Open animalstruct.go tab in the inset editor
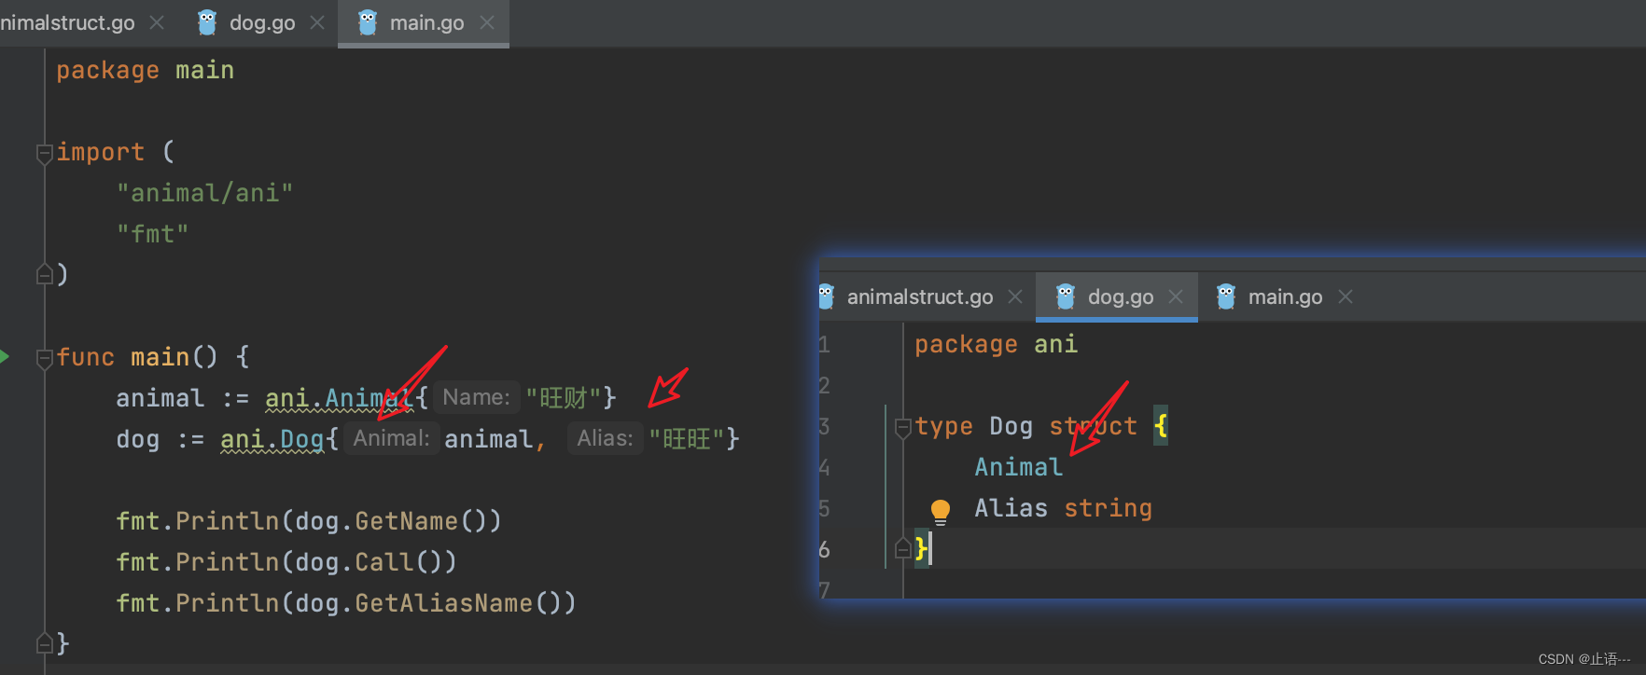This screenshot has width=1646, height=675. click(919, 296)
